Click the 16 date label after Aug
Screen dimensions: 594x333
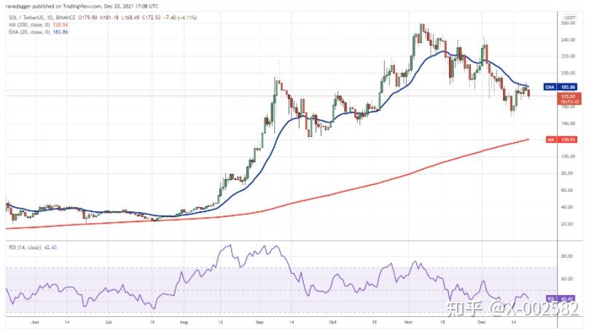point(220,322)
